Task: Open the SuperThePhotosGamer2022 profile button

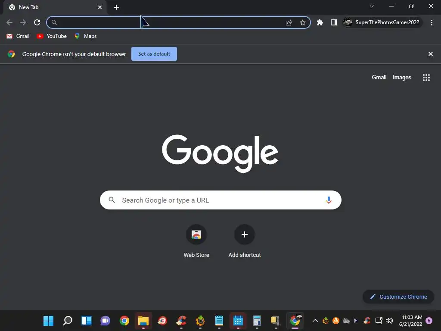Action: pyautogui.click(x=382, y=22)
